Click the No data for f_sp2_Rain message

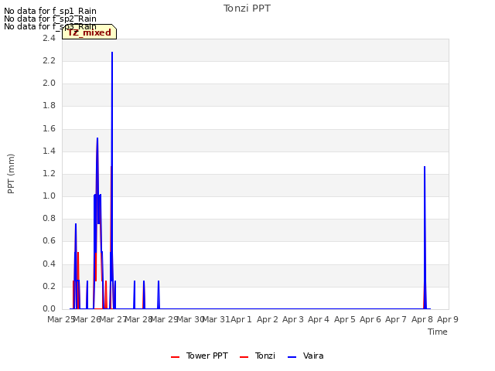tap(49, 19)
